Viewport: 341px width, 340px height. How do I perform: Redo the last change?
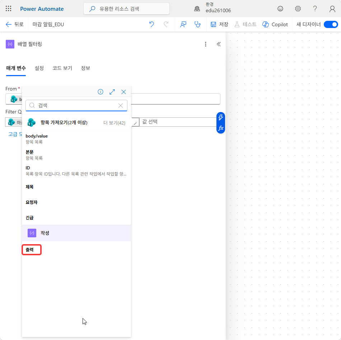[x=166, y=24]
